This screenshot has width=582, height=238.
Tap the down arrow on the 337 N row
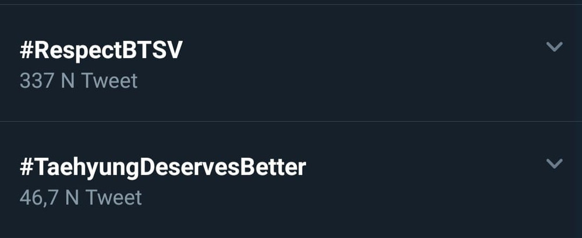(x=554, y=47)
